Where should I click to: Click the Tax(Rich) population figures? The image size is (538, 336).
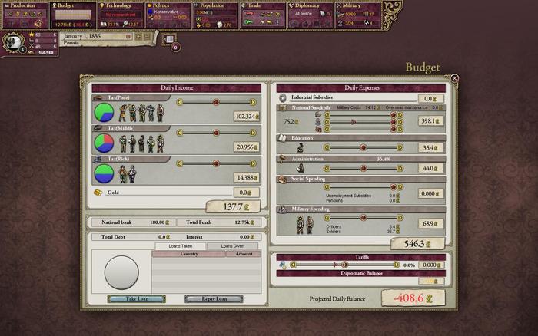128,173
